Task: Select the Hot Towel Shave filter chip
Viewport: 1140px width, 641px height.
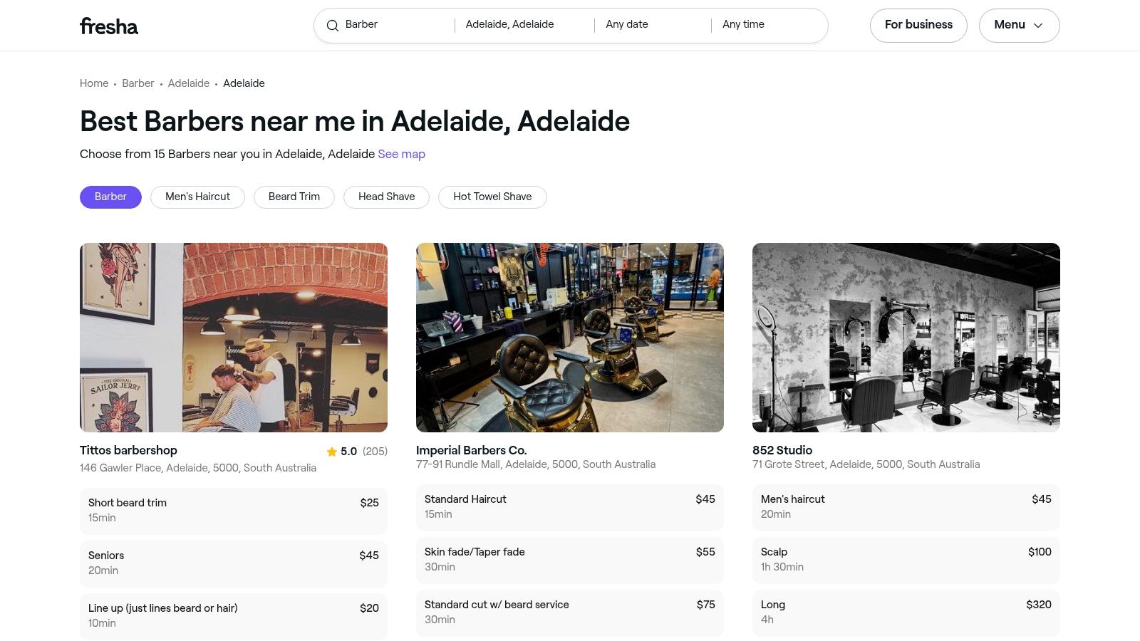Action: (x=492, y=197)
